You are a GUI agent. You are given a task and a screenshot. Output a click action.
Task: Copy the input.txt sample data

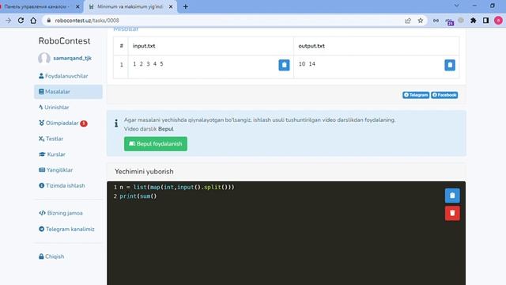coord(284,65)
